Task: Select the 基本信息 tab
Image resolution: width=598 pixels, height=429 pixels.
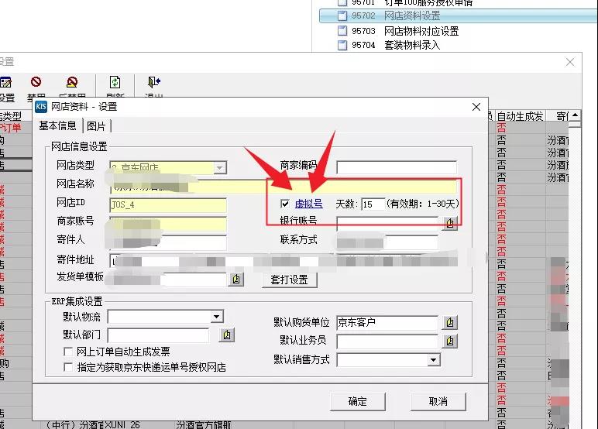Action: pyautogui.click(x=57, y=125)
